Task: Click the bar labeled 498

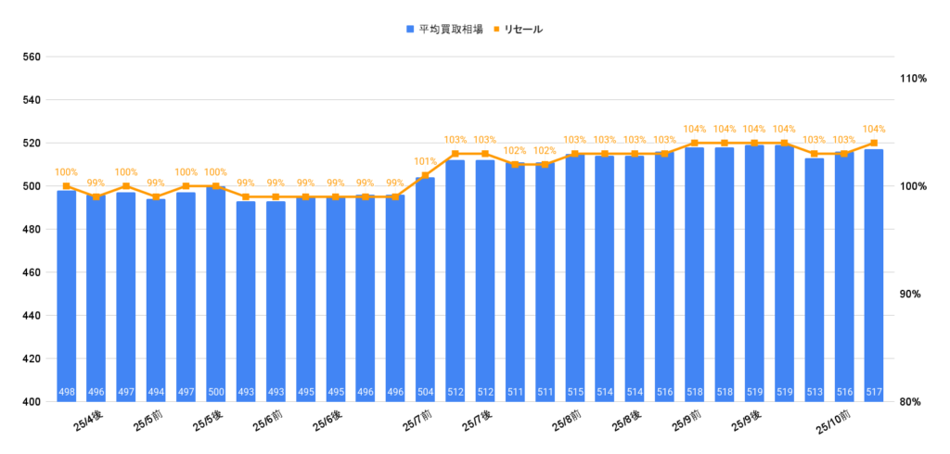Action: [67, 296]
